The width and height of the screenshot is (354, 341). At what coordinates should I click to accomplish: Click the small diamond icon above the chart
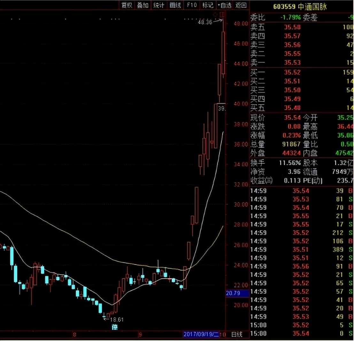[215, 15]
